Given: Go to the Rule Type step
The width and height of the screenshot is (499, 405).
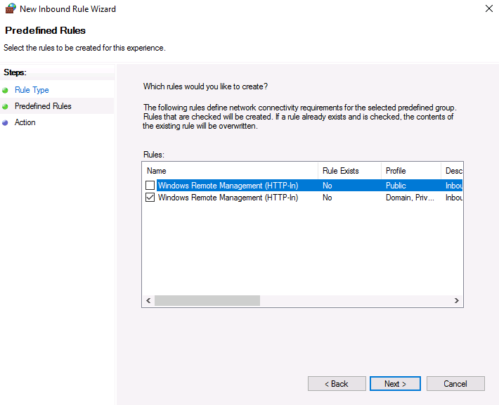Looking at the screenshot, I should pos(32,90).
